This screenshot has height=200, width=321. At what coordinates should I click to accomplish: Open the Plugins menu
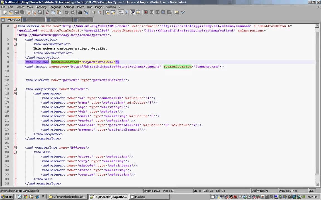pyautogui.click(x=99, y=7)
